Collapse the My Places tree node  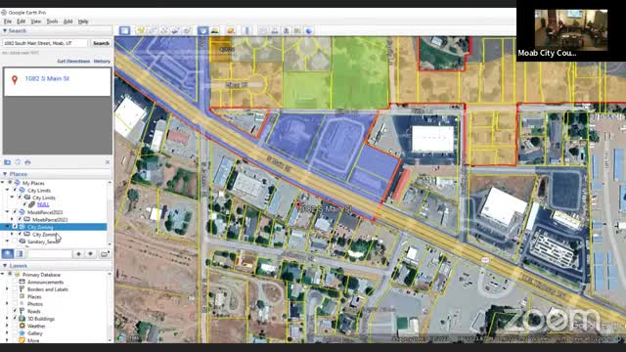coord(3,183)
